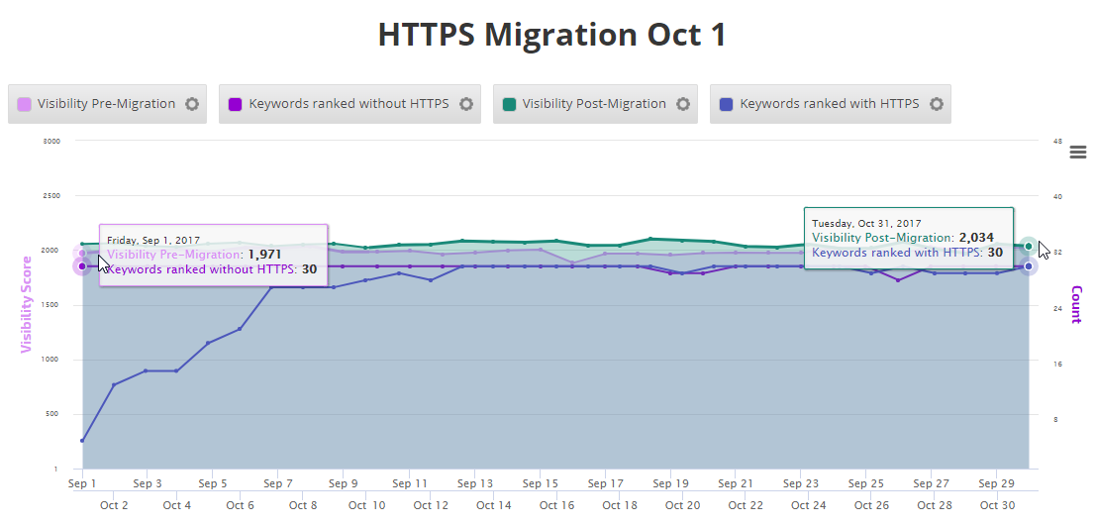The height and width of the screenshot is (526, 1095).
Task: Click the Count axis label
Action: click(1075, 304)
